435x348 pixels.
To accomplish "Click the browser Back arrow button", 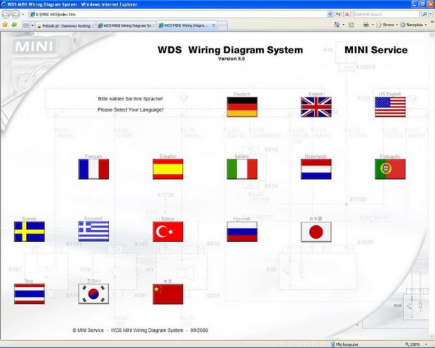I will pyautogui.click(x=6, y=14).
